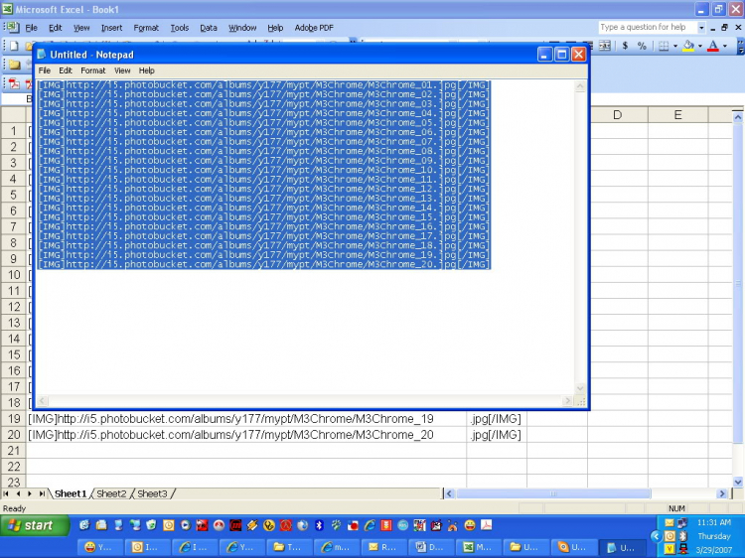
Task: Open the Excel Insert menu
Action: 111,28
